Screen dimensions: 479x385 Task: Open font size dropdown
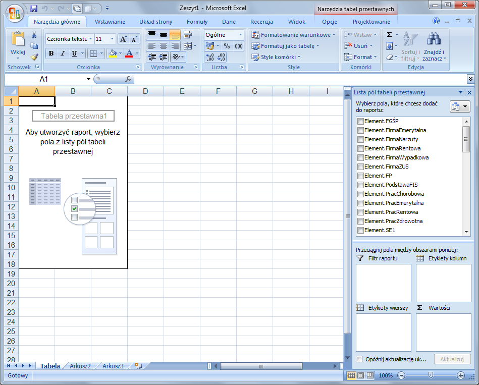pos(113,39)
